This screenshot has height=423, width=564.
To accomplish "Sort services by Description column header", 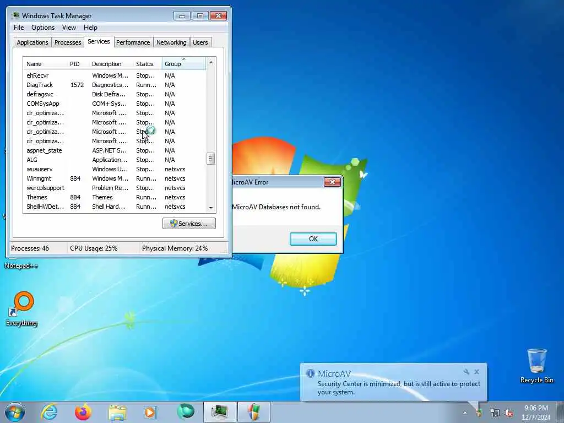I will click(111, 64).
